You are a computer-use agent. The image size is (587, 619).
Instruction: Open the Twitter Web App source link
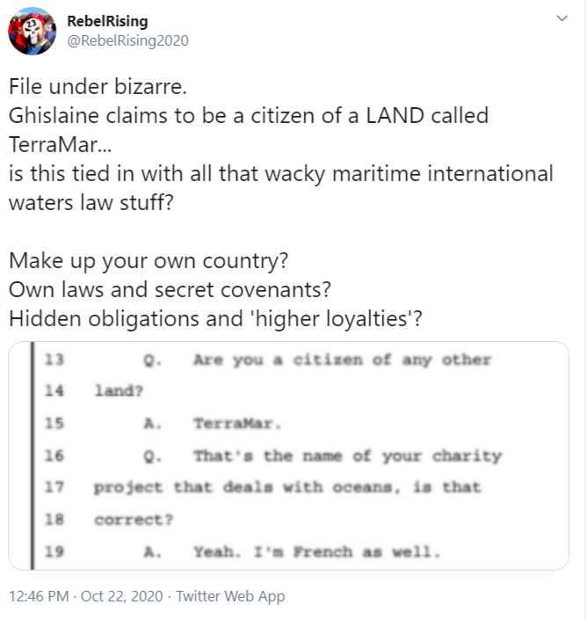tap(230, 596)
